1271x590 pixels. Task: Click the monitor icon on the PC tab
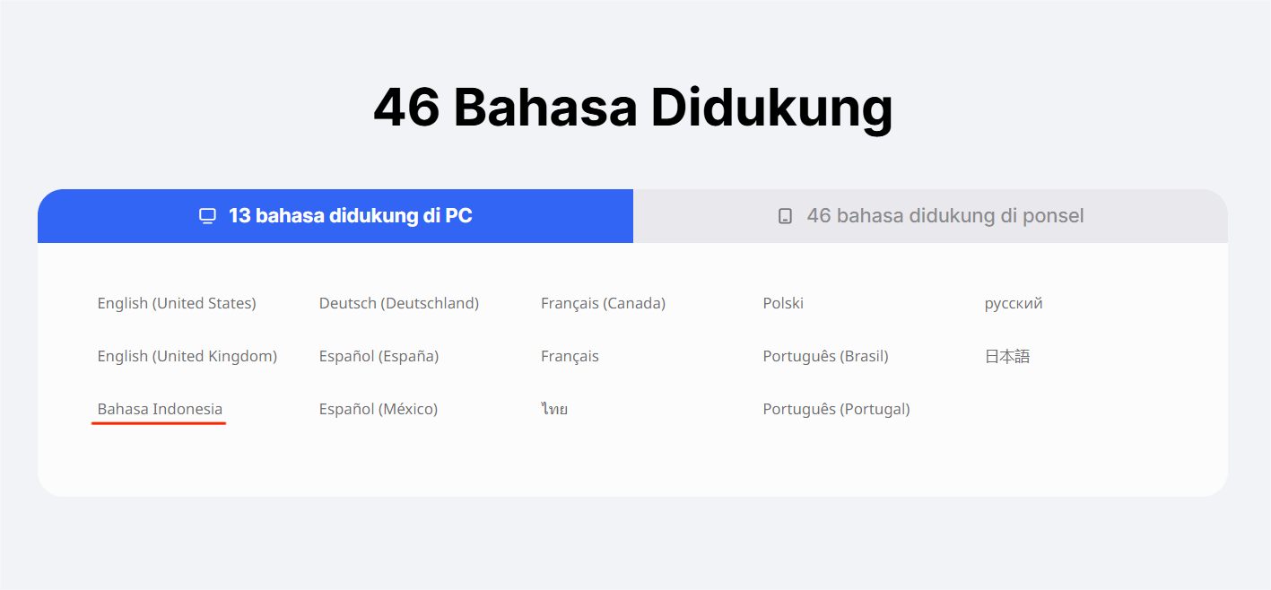(x=207, y=215)
